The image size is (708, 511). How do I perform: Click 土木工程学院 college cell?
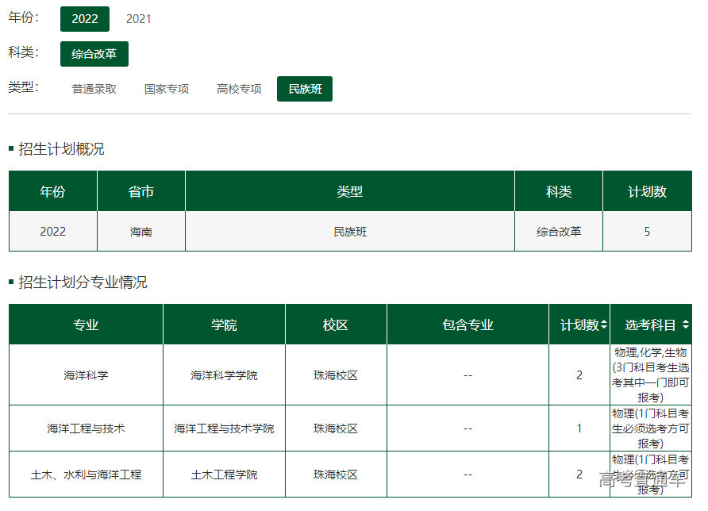point(224,474)
